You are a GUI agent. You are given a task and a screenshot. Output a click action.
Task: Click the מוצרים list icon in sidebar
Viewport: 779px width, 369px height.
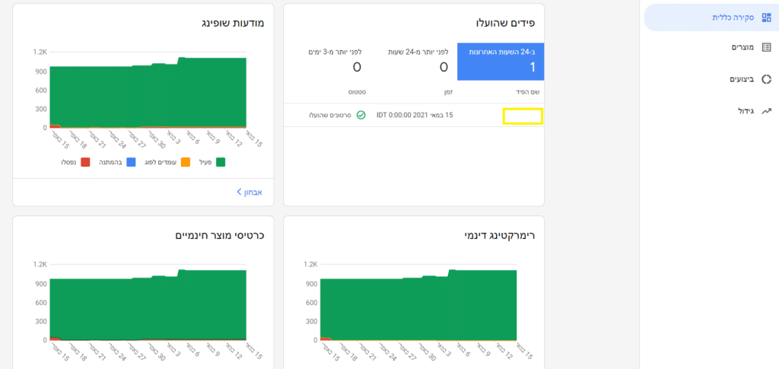click(767, 47)
